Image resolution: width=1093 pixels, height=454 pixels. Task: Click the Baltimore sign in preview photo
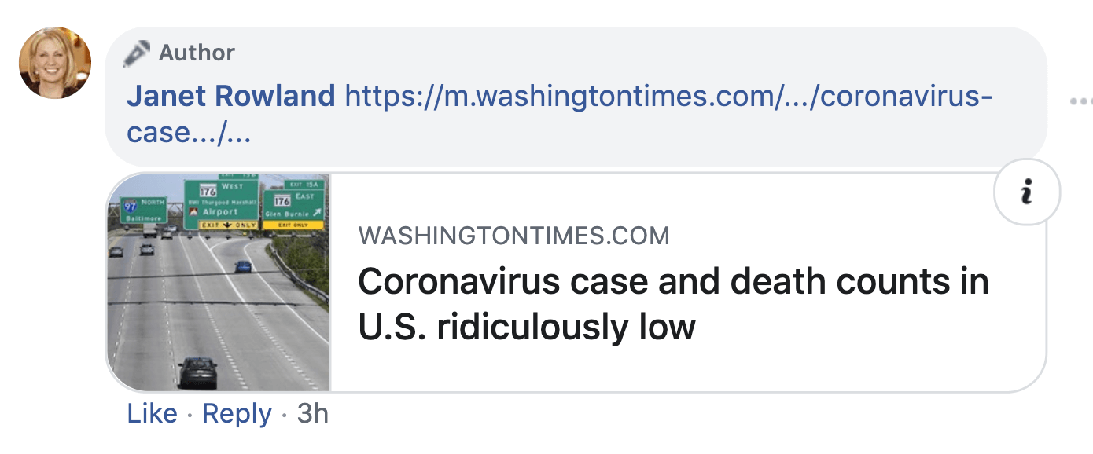pyautogui.click(x=142, y=210)
